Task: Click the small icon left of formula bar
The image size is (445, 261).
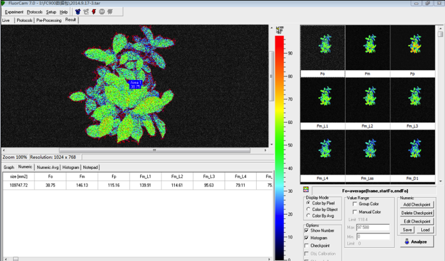Action: [x=305, y=190]
